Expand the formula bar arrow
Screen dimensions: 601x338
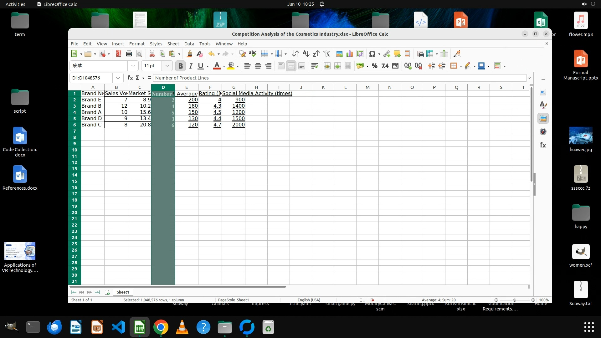[529, 78]
